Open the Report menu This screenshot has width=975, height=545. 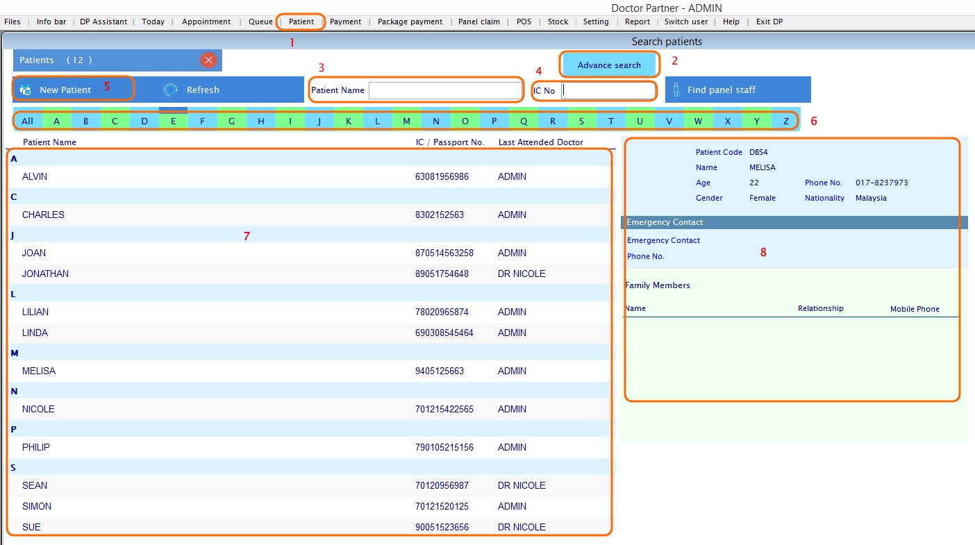pyautogui.click(x=637, y=22)
